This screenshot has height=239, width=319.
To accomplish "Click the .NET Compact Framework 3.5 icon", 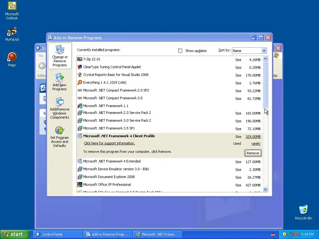I will pyautogui.click(x=80, y=98).
